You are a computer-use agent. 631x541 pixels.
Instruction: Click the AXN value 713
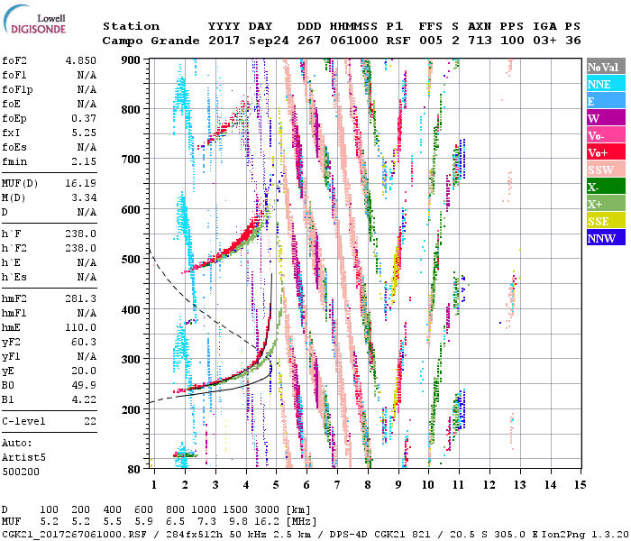click(x=480, y=41)
